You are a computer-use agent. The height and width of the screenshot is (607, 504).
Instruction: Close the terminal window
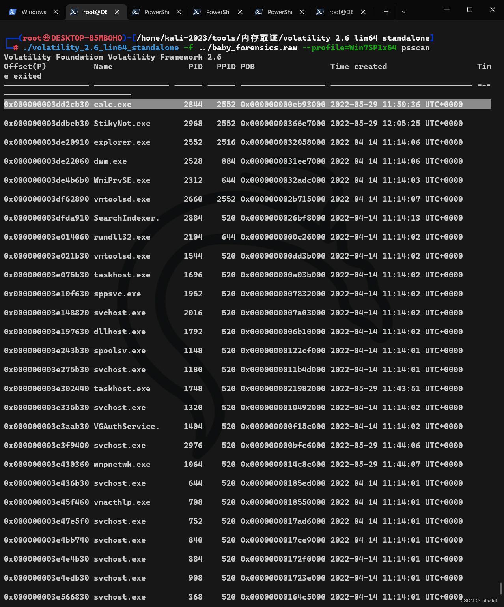coord(493,9)
